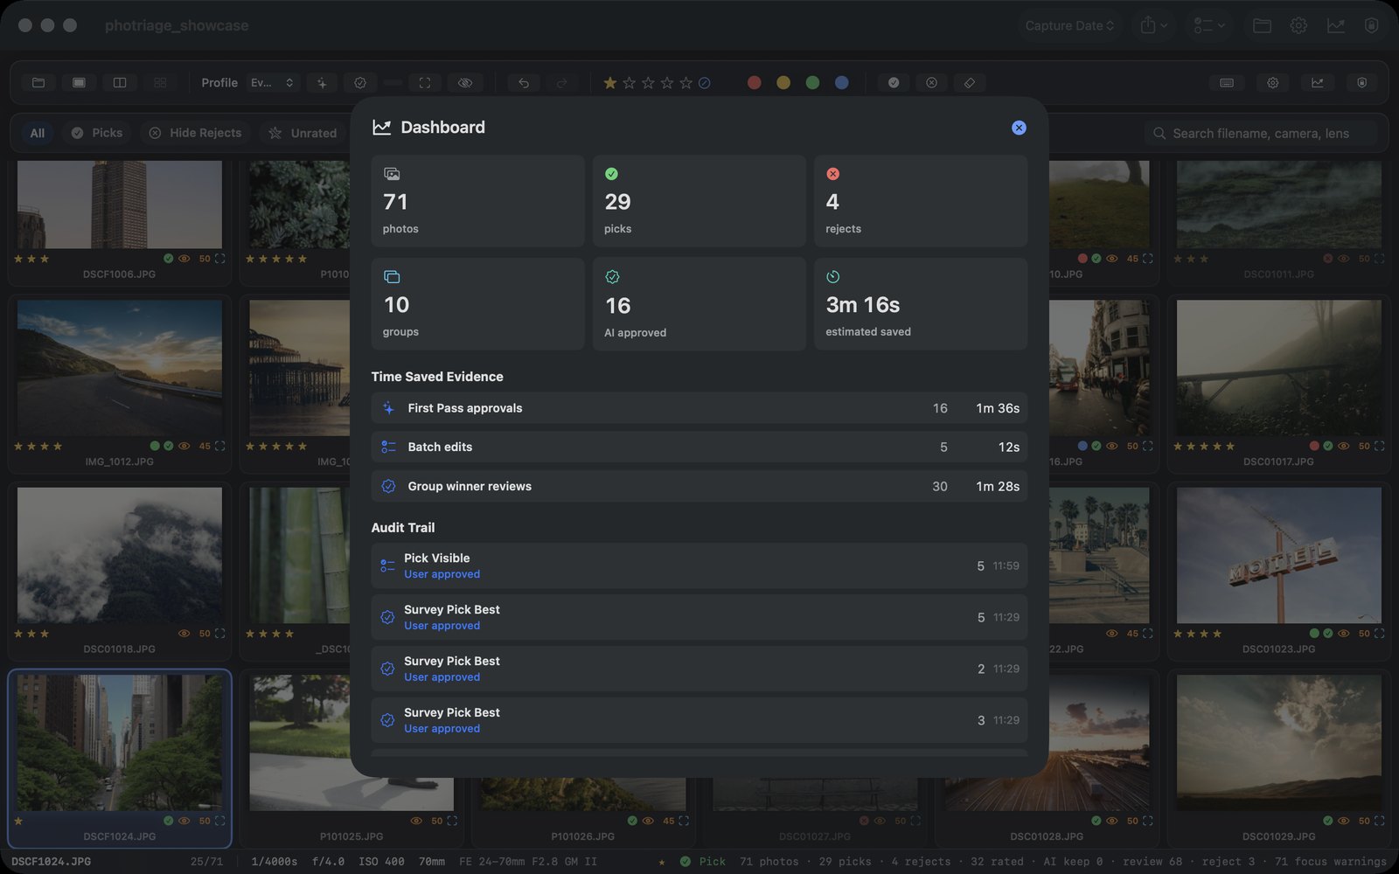Select the Batch edits row
This screenshot has width=1399, height=874.
(699, 447)
